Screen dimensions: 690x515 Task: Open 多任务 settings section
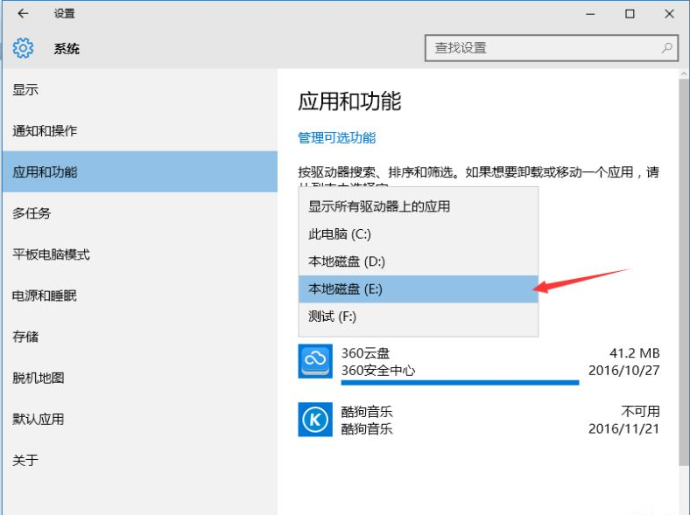point(32,213)
